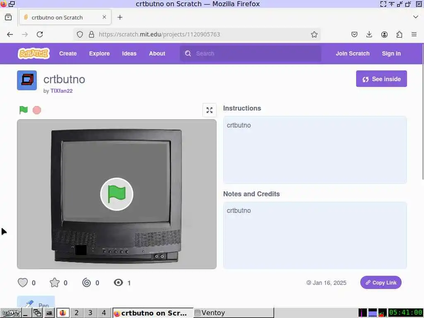Open tracking protection shield icon
This screenshot has width=424, height=318.
pos(80,34)
